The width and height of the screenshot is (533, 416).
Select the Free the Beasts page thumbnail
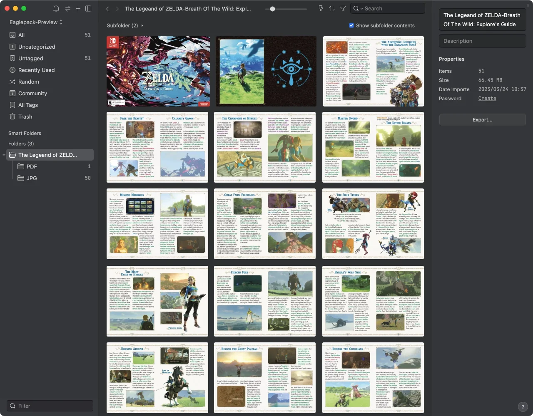click(157, 147)
